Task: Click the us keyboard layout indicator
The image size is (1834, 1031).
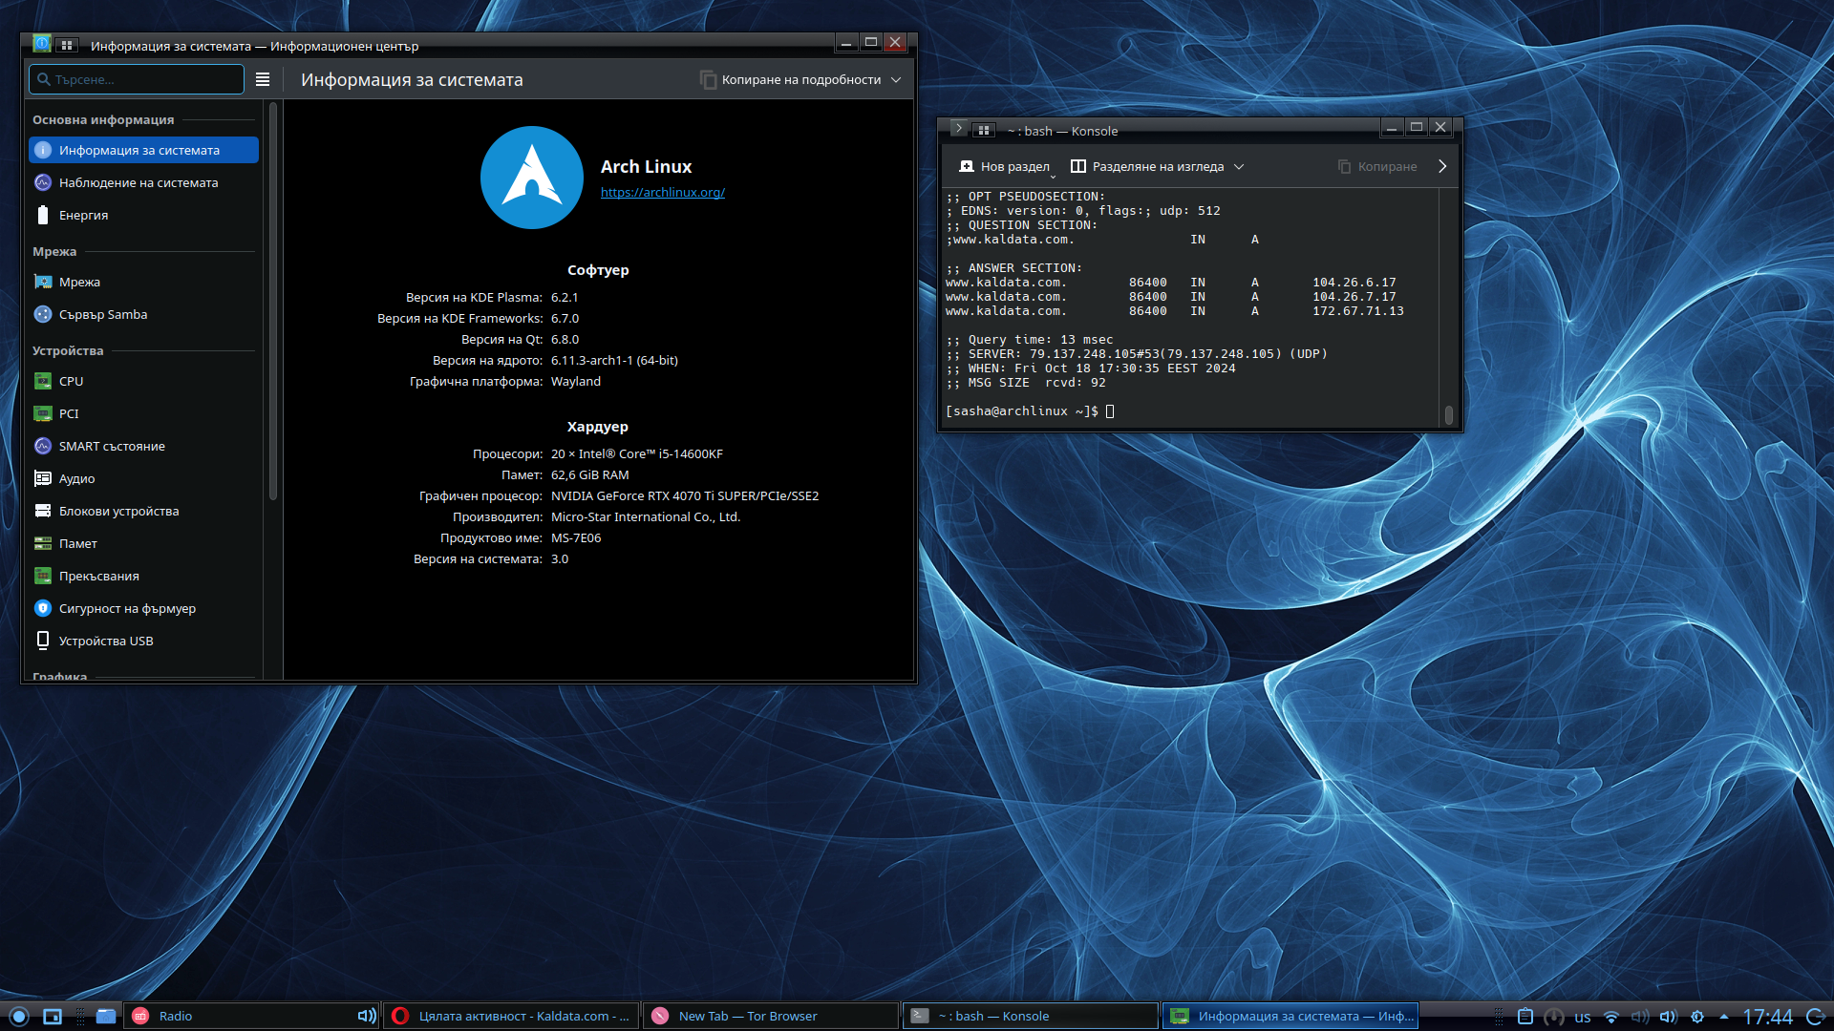Action: pyautogui.click(x=1583, y=1017)
